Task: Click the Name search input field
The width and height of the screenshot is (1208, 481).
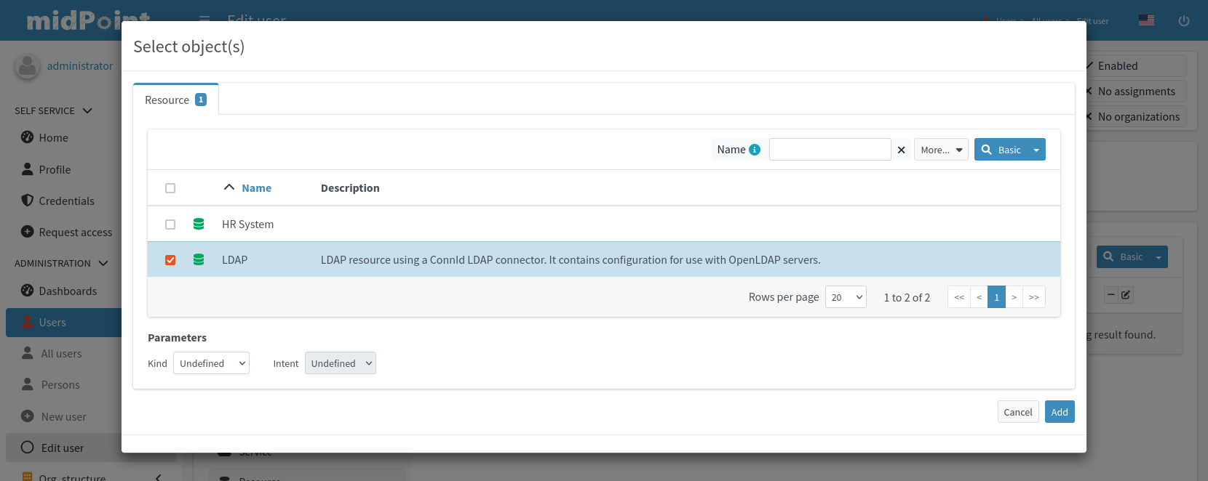Action: 830,150
